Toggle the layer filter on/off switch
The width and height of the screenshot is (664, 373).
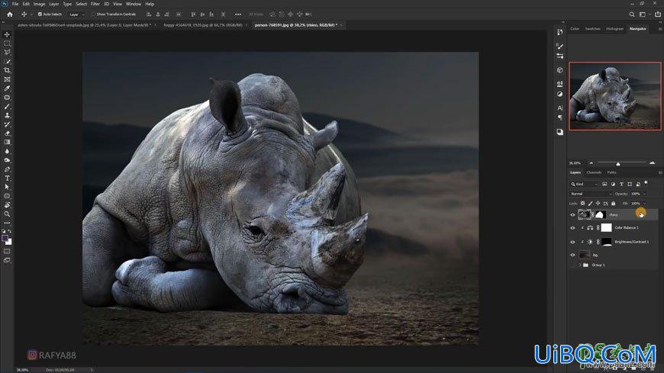point(646,183)
